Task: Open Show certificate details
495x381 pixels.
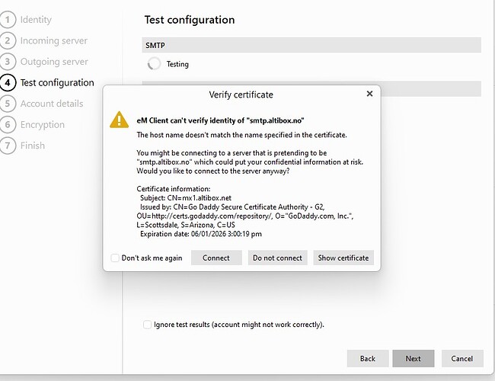Action: [x=343, y=258]
